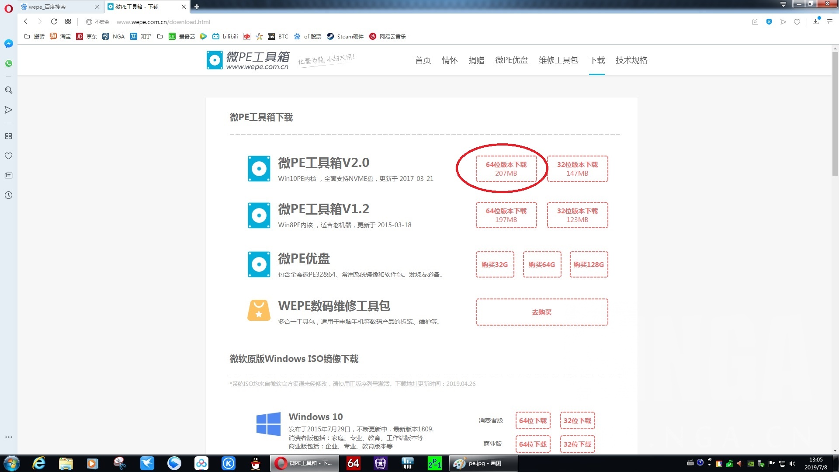Open My Flow send arrow in sidebar
The height and width of the screenshot is (472, 839).
click(8, 110)
